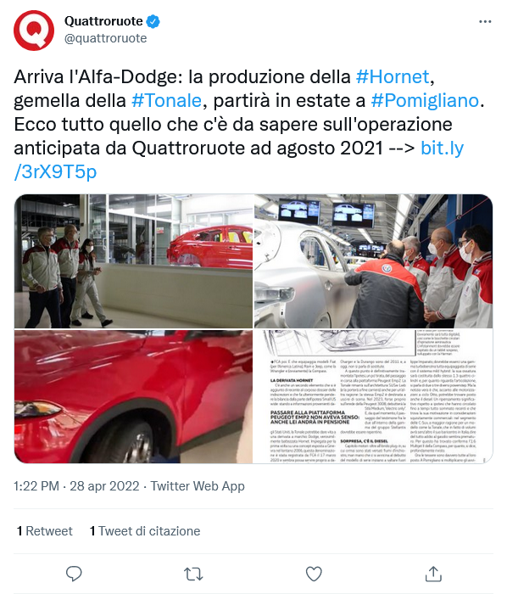
Task: Like the tweet with heart icon
Action: coord(314,574)
